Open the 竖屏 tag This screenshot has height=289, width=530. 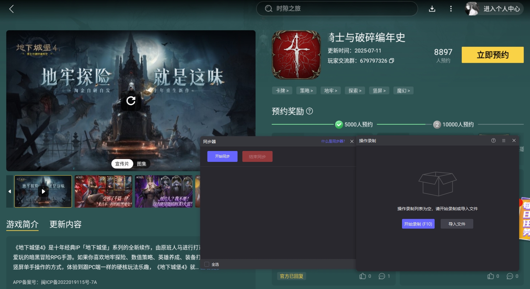click(379, 91)
